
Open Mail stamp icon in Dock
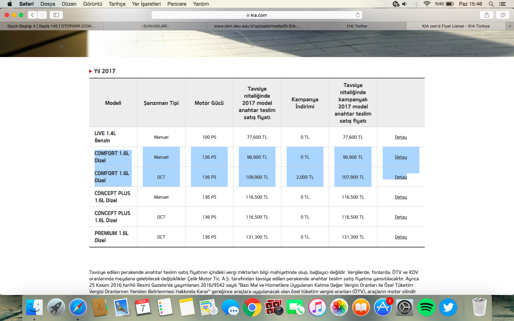point(122,307)
